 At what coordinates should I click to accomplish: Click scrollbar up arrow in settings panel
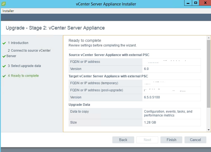point(209,37)
